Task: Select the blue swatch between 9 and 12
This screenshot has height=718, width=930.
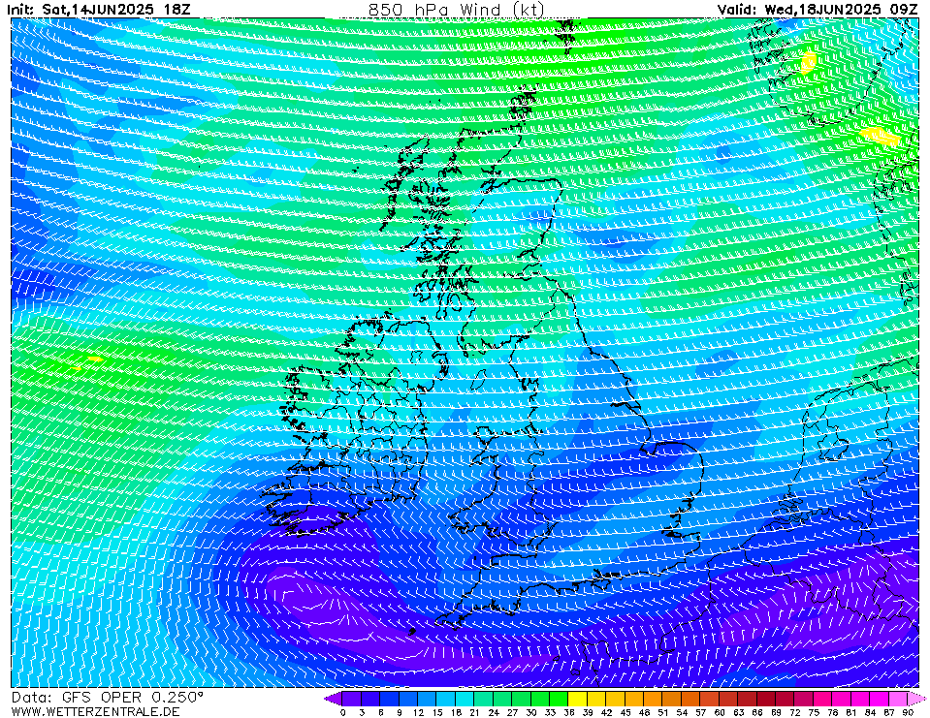Action: point(408,699)
